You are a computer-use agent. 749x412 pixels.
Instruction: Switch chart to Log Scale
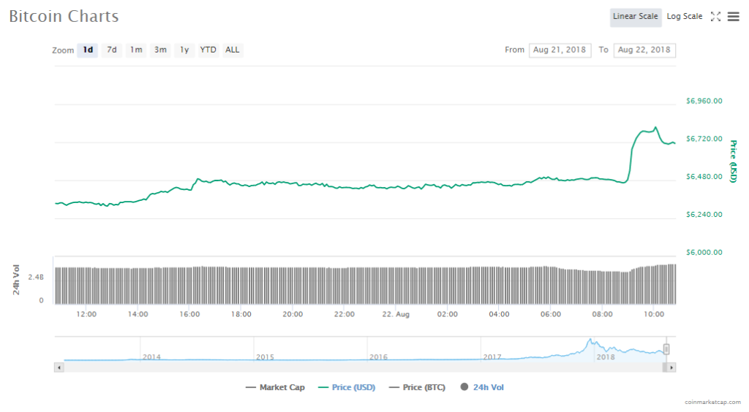click(684, 17)
